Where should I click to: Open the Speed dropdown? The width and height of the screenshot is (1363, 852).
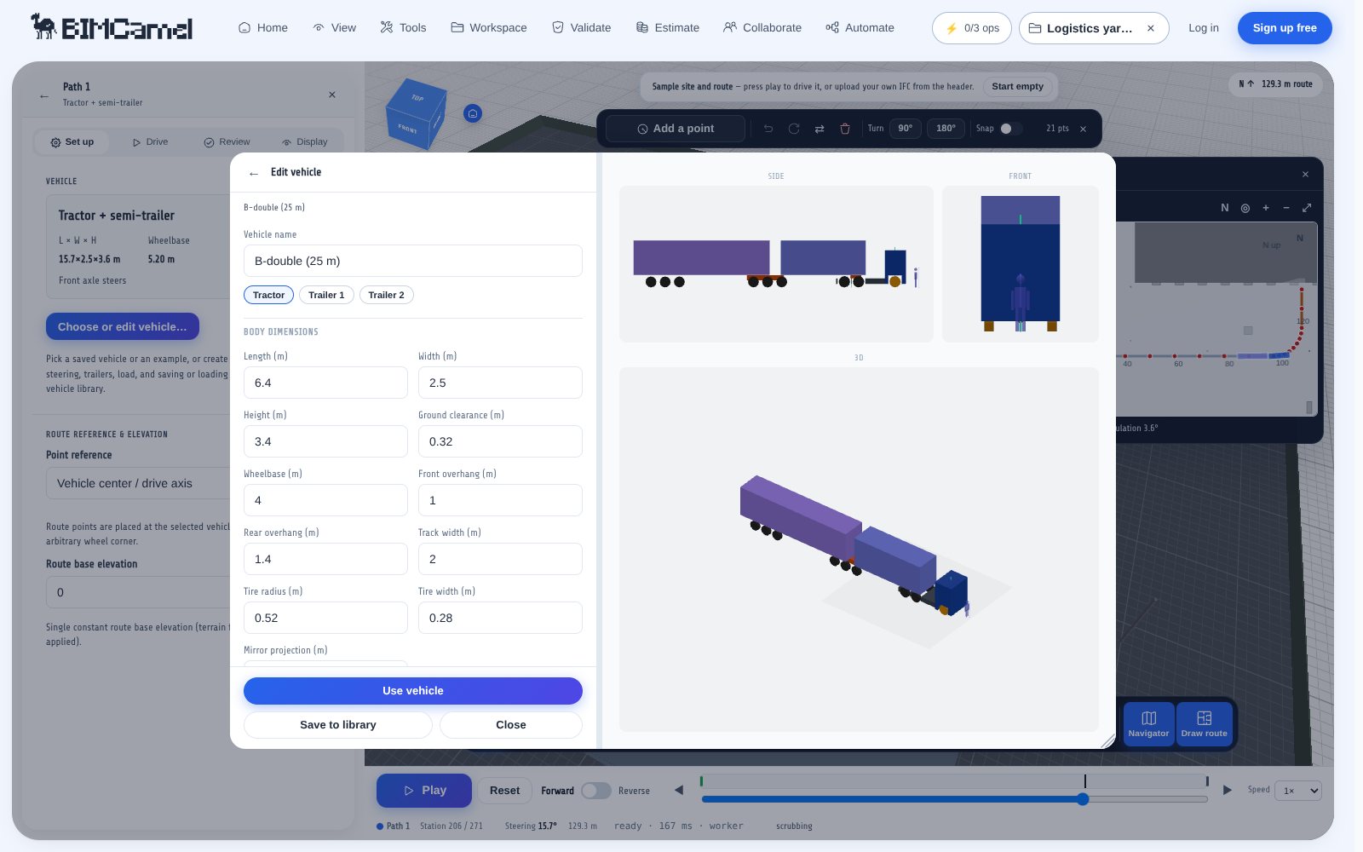pos(1297,791)
